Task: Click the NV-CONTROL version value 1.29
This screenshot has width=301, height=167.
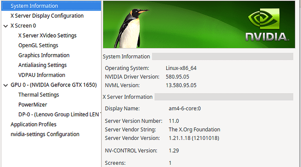Action: (174, 150)
